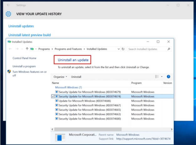Click the view options icon in toolbar
The image size is (196, 145).
[x=157, y=77]
